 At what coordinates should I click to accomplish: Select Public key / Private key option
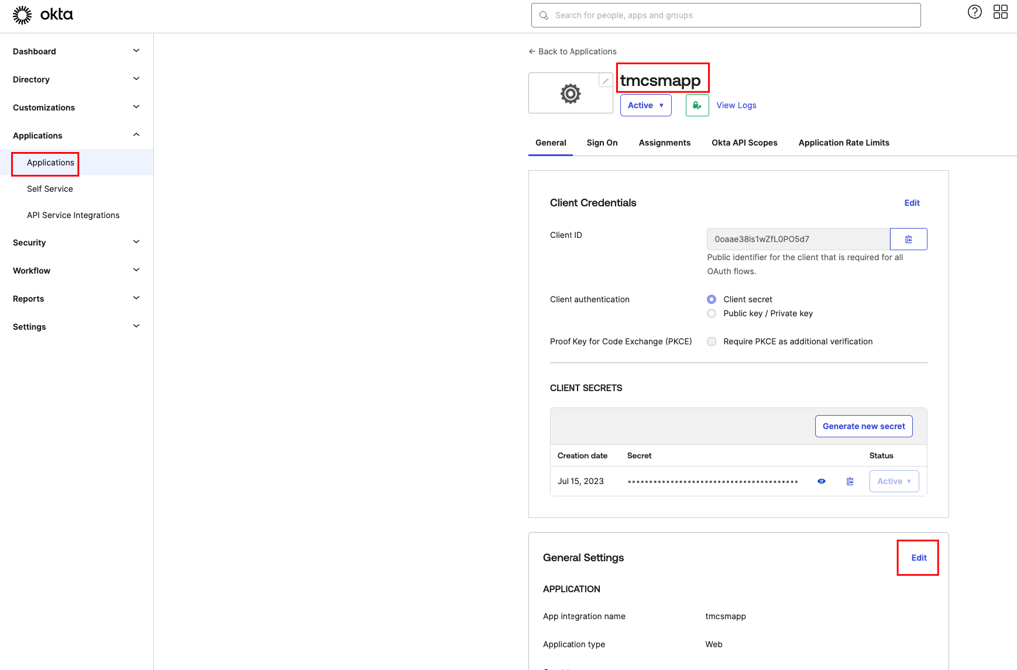[712, 313]
